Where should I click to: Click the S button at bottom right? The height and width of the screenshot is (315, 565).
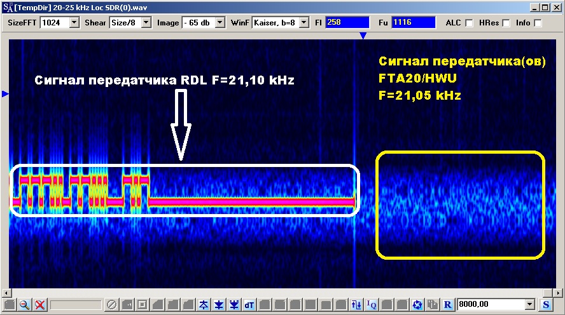[x=547, y=305]
